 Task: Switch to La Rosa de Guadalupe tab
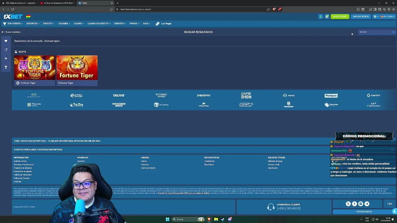point(57,3)
